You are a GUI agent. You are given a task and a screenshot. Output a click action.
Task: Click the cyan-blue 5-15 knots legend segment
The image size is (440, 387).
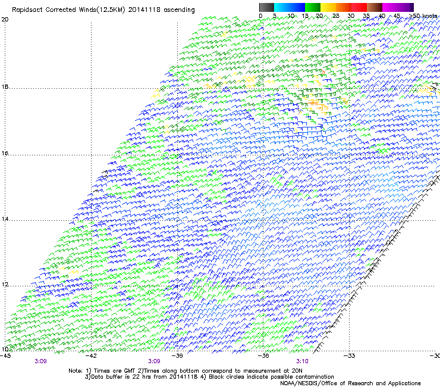(290, 7)
